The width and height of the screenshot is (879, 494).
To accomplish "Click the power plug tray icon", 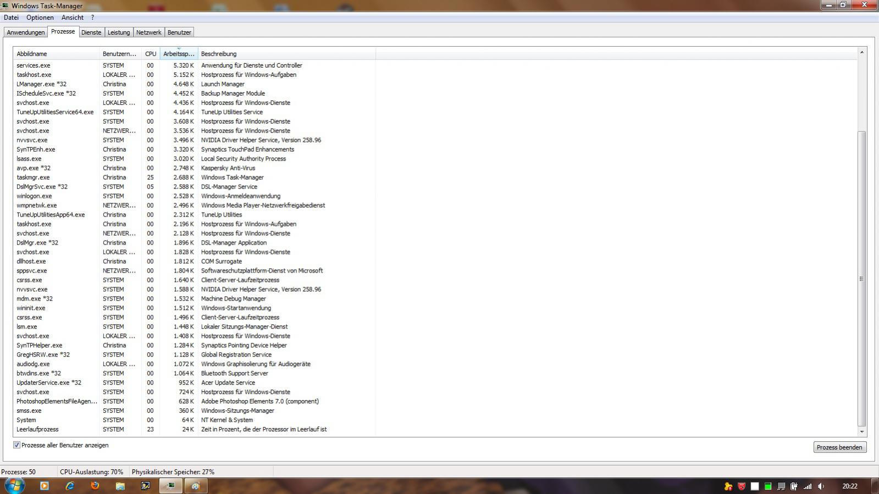I will coord(794,486).
